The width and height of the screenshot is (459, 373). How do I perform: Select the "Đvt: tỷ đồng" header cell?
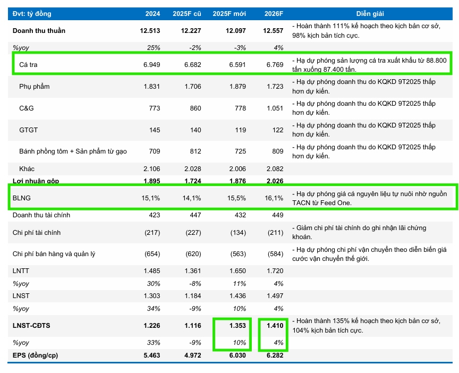[x=32, y=14]
